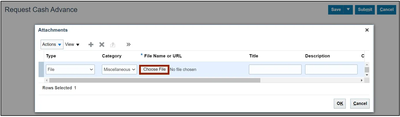Image resolution: width=400 pixels, height=117 pixels.
Task: Close the Attachments dialog with X
Action: [367, 30]
